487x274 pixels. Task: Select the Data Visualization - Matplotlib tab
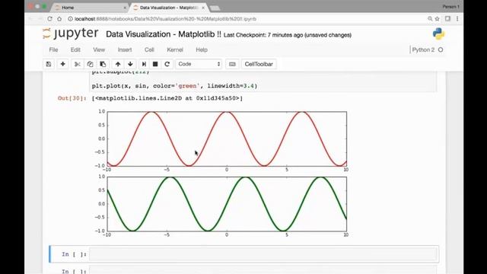pos(169,8)
